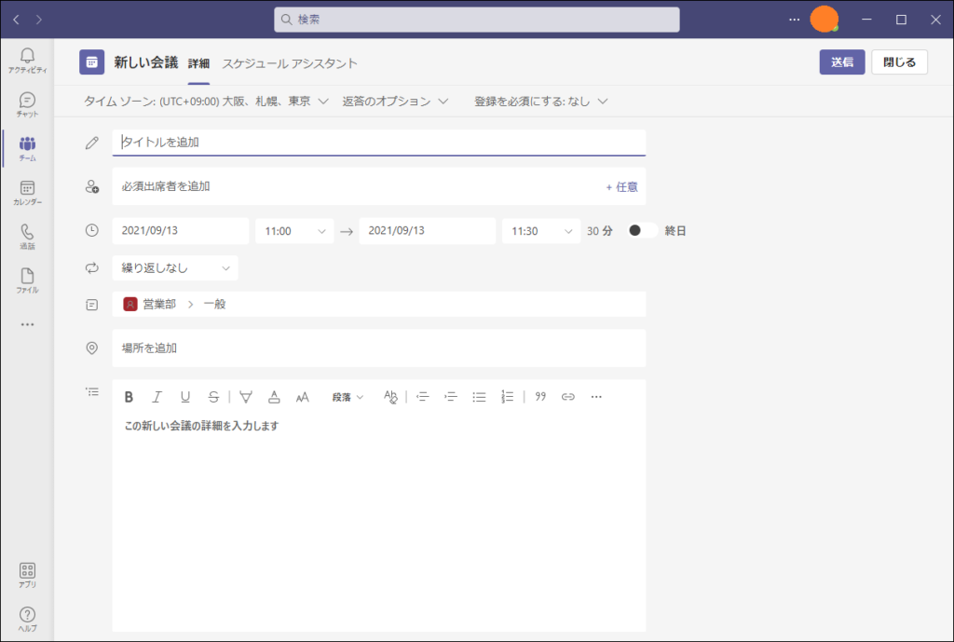Click the start date 2021/09/13 field
Image resolution: width=954 pixels, height=642 pixels.
(181, 231)
